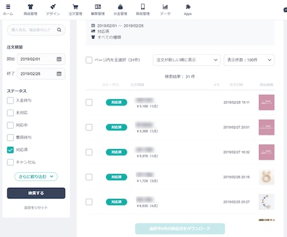This screenshot has height=237, width=287.
Task: Click the date text 2019/02/28 19:11
Action: click(236, 102)
